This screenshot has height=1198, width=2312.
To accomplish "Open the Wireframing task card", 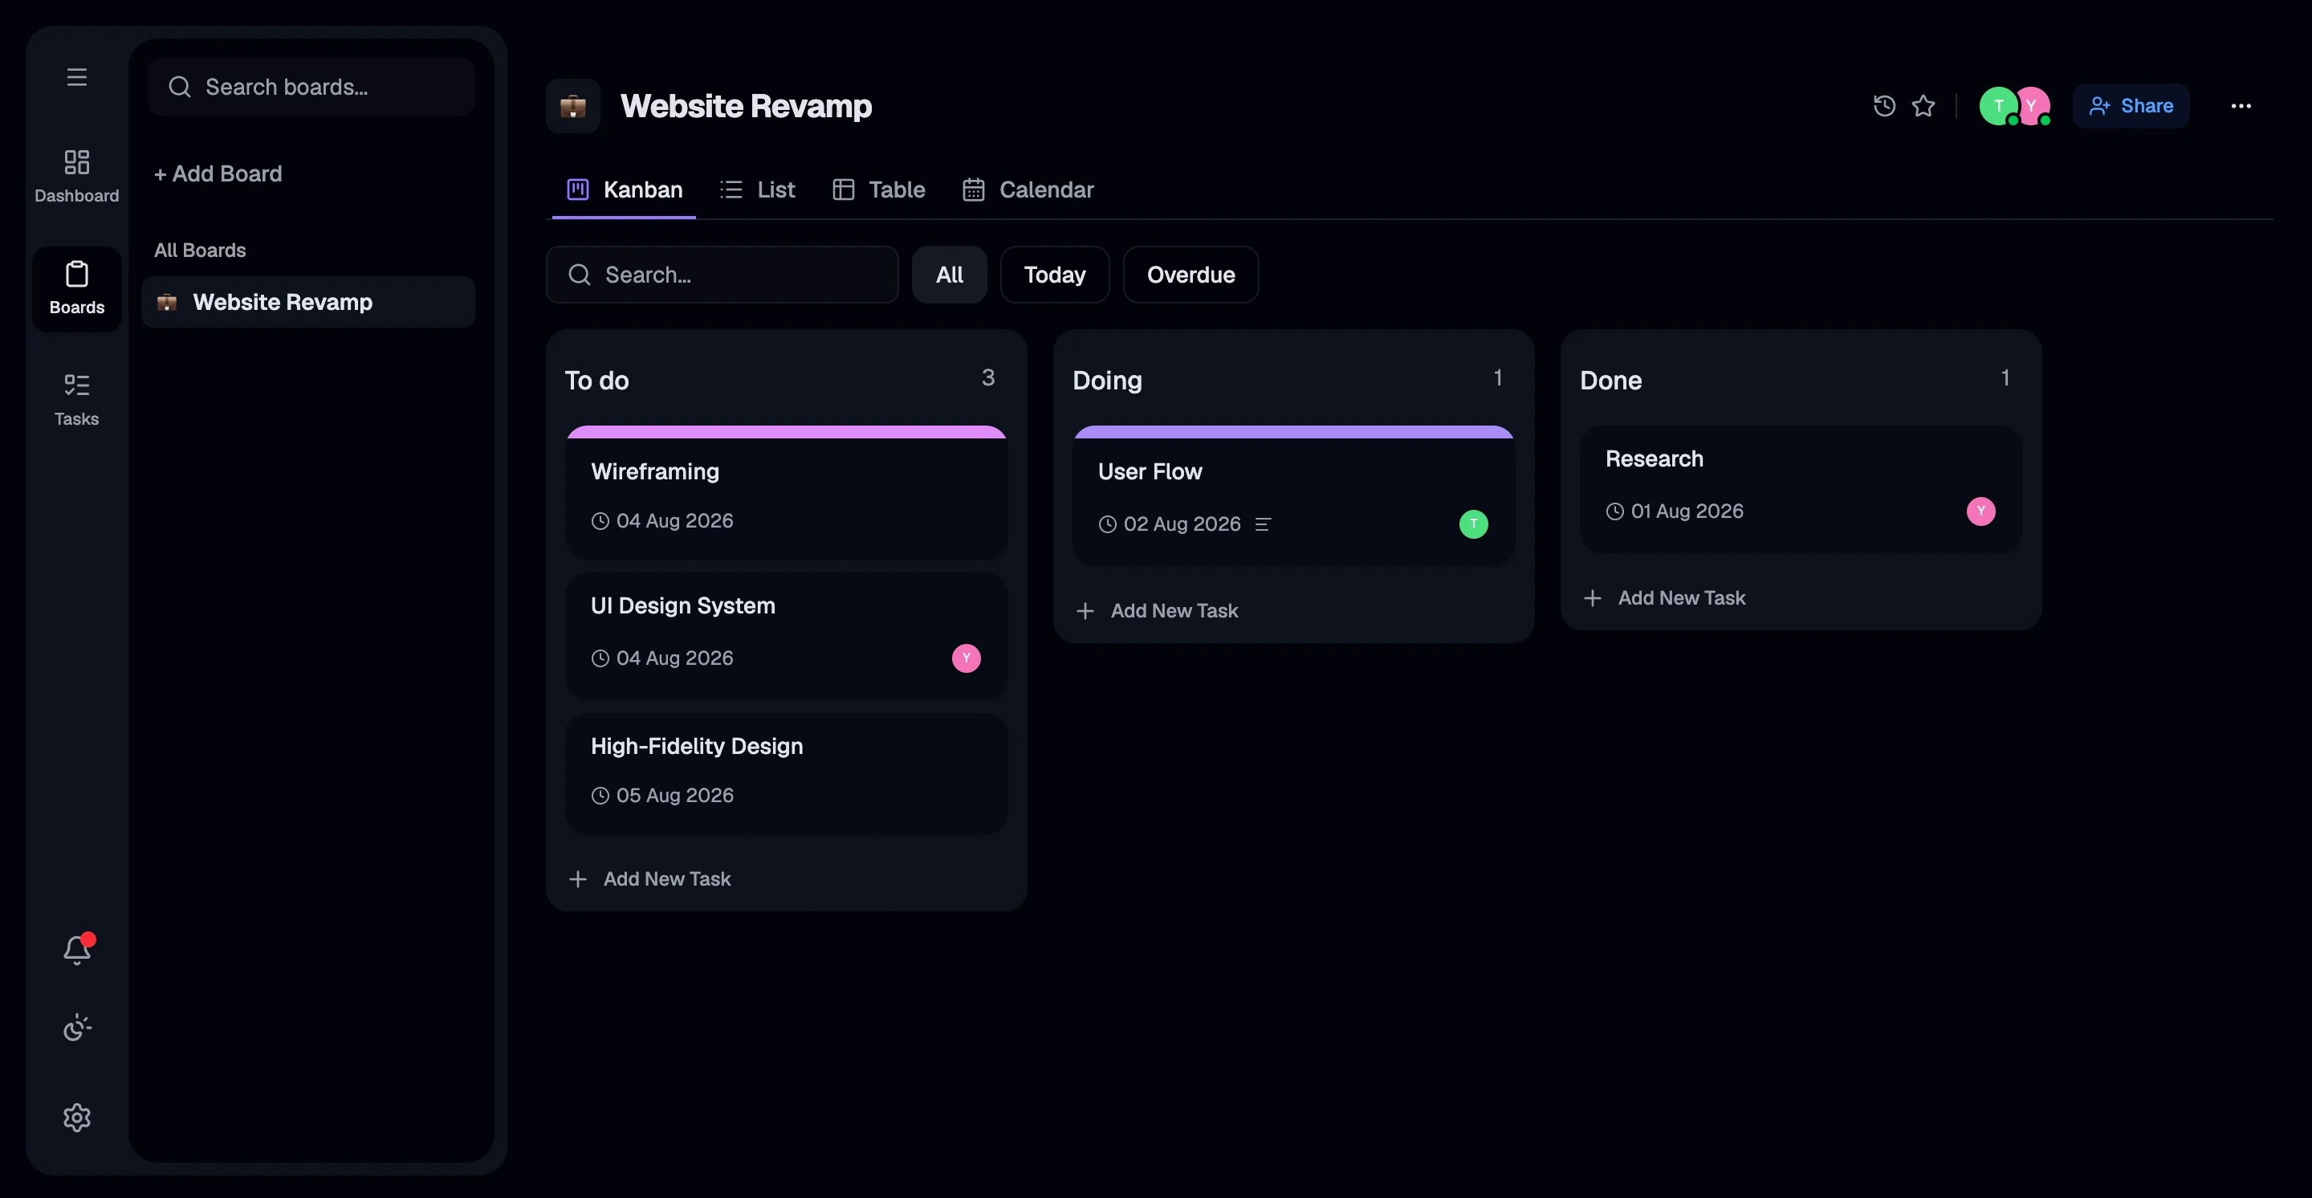I will [786, 493].
